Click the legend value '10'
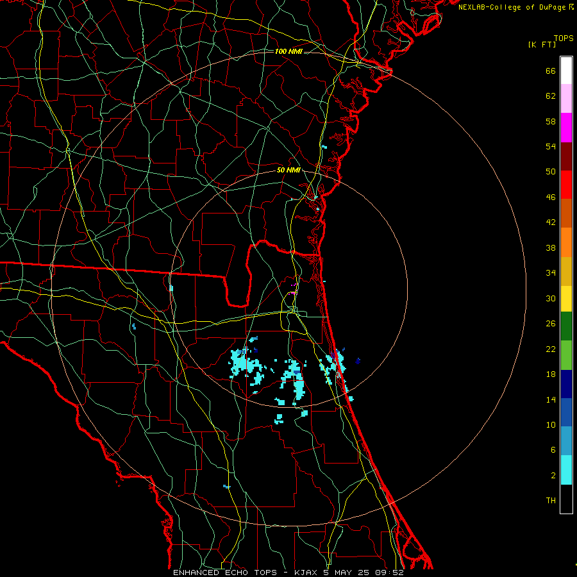 [x=551, y=425]
